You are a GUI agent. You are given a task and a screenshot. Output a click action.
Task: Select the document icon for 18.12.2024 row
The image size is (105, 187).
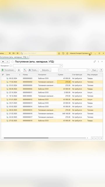7,96
